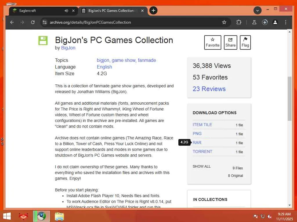Click SHOW ALL download files
Viewport: 297px width, 222px height.
202,166
